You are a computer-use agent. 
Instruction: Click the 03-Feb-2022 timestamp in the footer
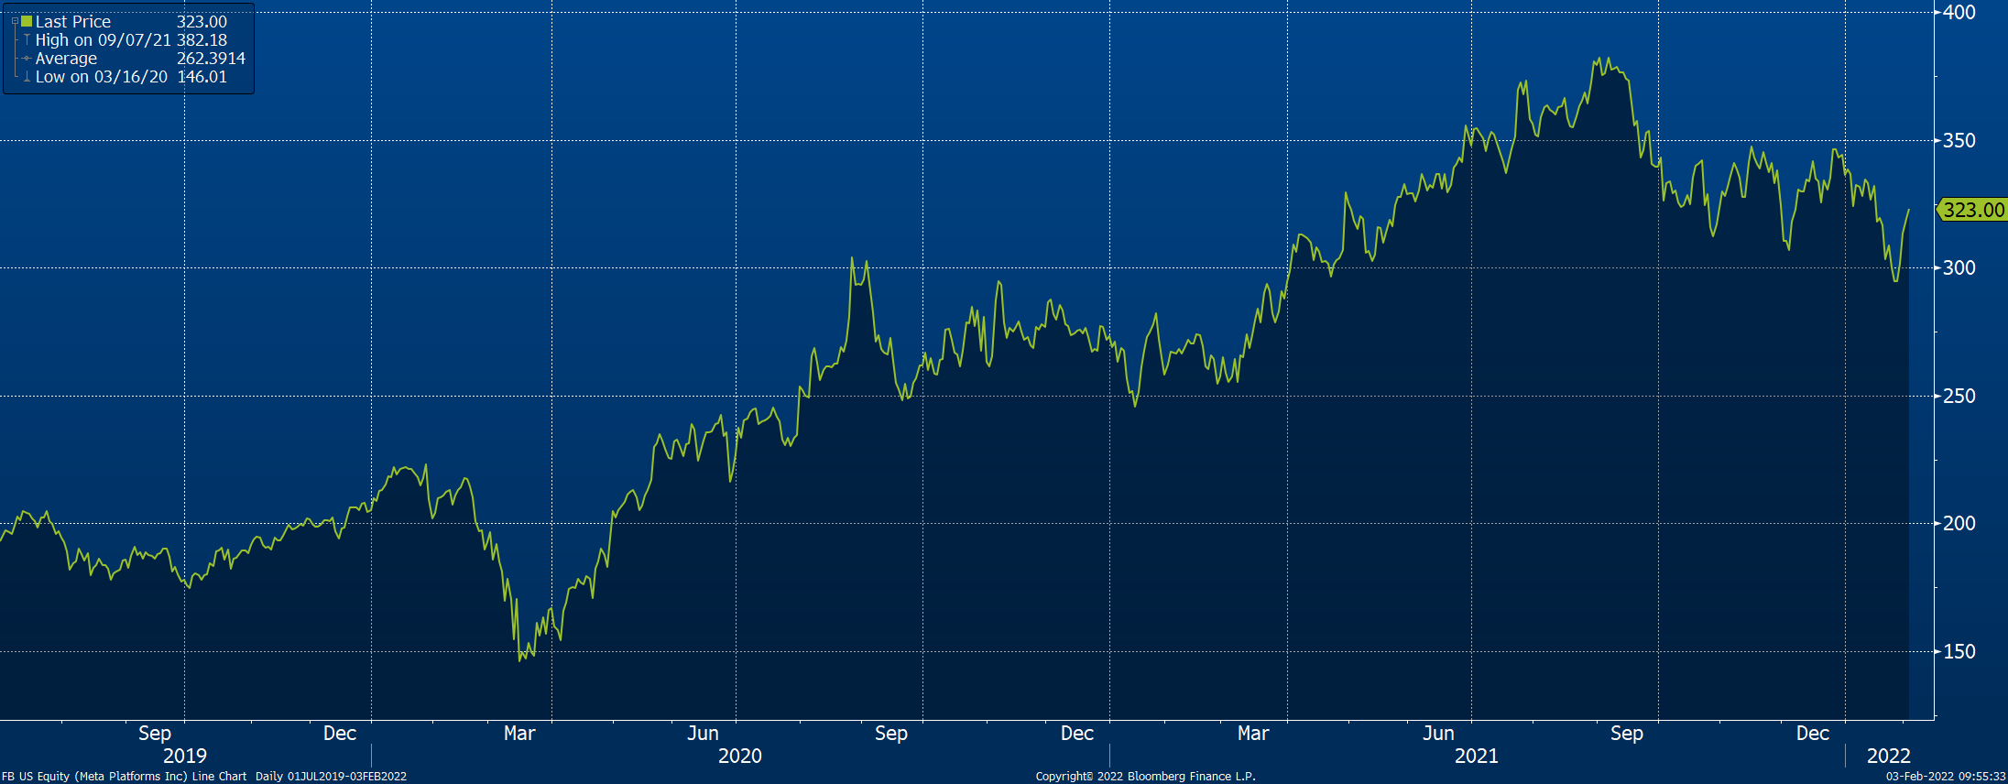(x=1945, y=777)
